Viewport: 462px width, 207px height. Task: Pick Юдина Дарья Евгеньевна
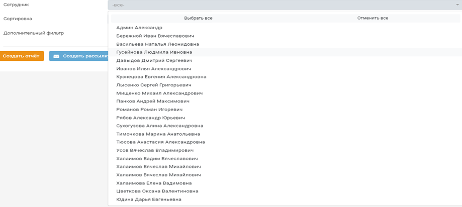coord(285,199)
